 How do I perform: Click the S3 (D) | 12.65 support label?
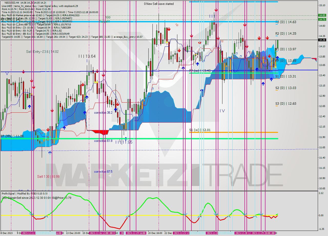point(286,104)
